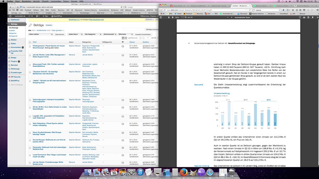Click Bitte aktualisiere jetzt link

pos(97,20)
